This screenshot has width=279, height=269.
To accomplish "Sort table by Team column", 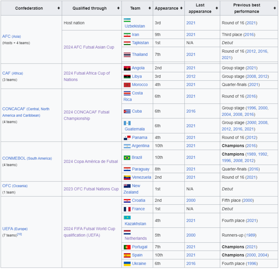I will pyautogui.click(x=149, y=8).
